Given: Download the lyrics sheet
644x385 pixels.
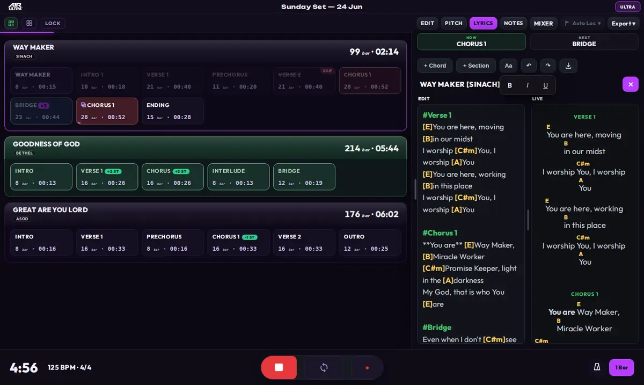Looking at the screenshot, I should pos(568,66).
